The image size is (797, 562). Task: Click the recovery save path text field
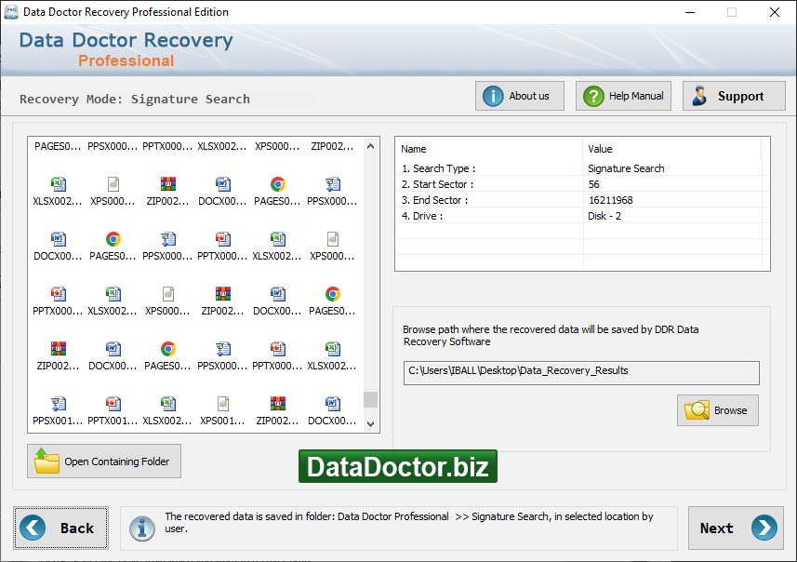pos(582,372)
